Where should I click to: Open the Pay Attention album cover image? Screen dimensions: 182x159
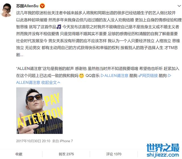[x=39, y=111]
